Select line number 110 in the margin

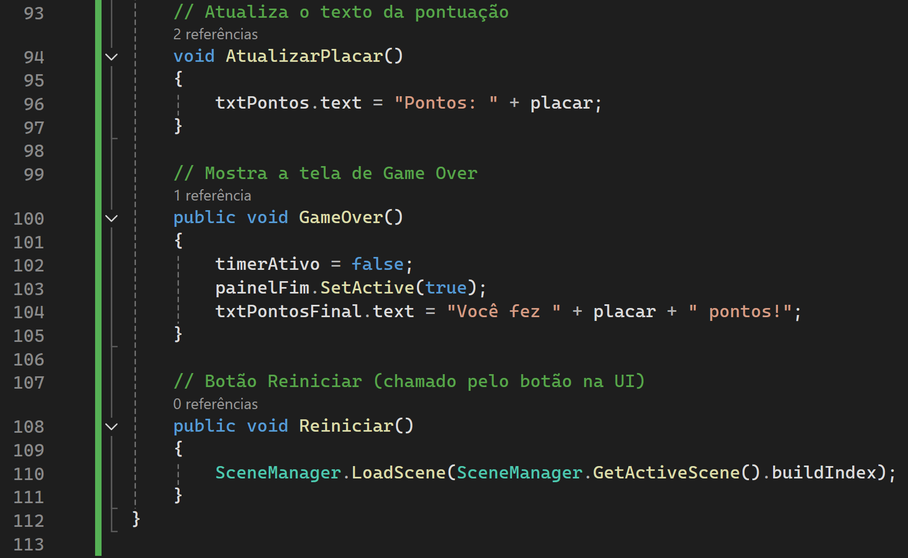[x=28, y=474]
